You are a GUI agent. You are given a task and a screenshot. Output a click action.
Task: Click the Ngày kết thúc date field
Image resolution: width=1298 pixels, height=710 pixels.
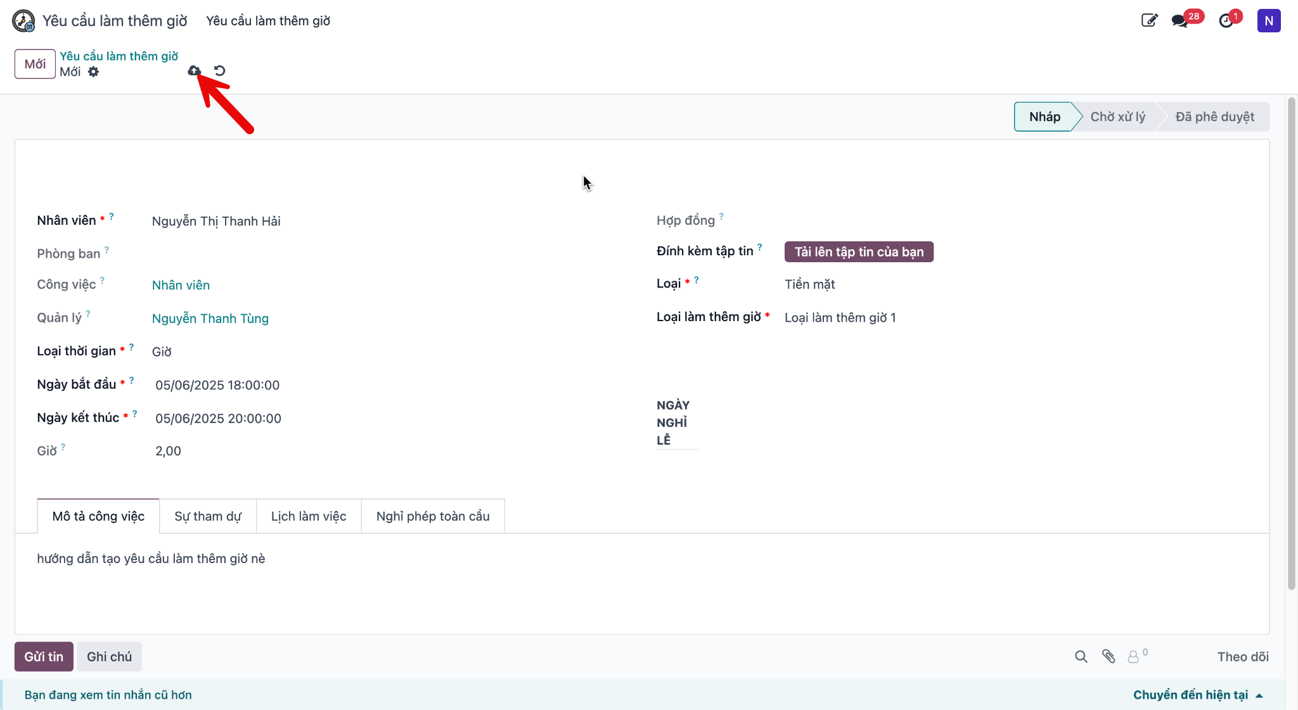[380, 419]
